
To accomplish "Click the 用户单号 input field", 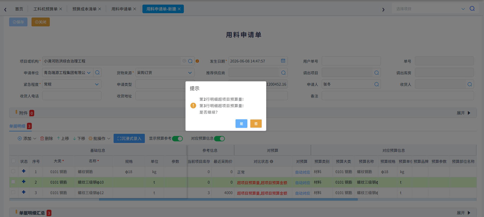I will pyautogui.click(x=351, y=61).
